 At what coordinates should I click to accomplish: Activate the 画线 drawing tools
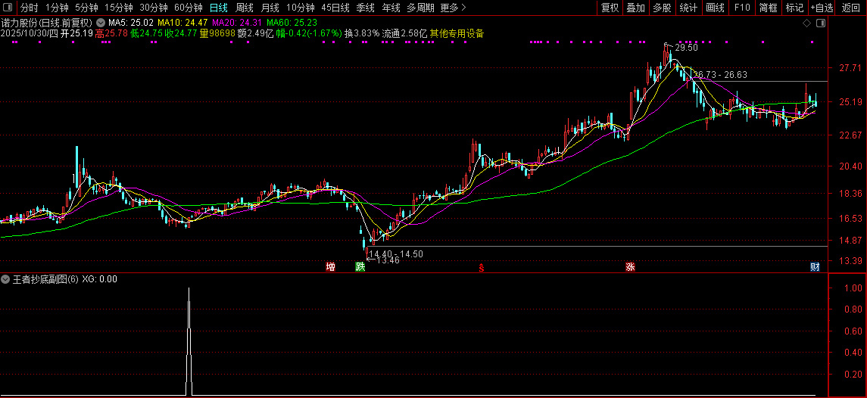(715, 8)
